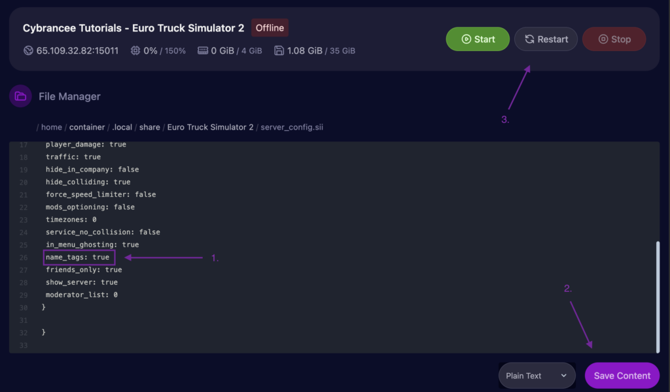Stop the currently offline server
670x392 pixels.
pos(614,39)
